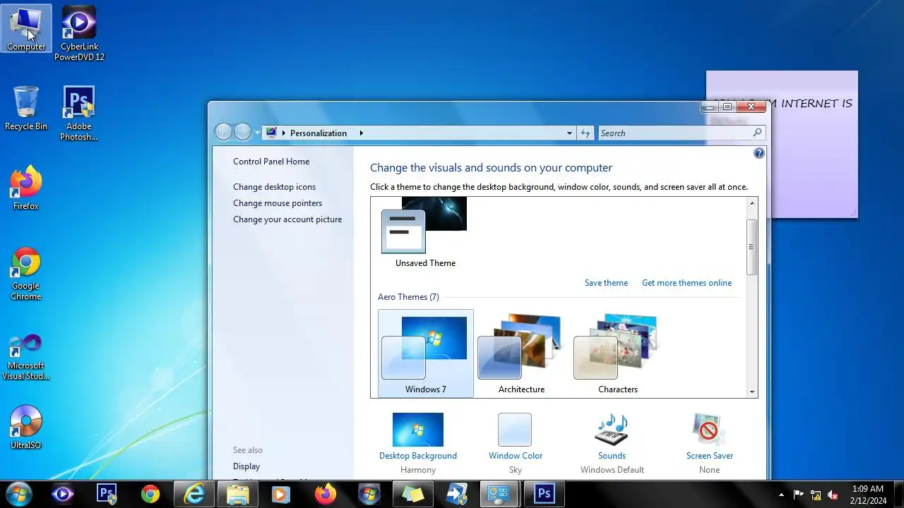
Task: Open Action Center flag tray icon
Action: (799, 495)
